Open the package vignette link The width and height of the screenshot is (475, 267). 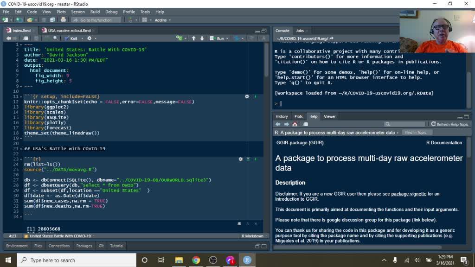(x=408, y=194)
